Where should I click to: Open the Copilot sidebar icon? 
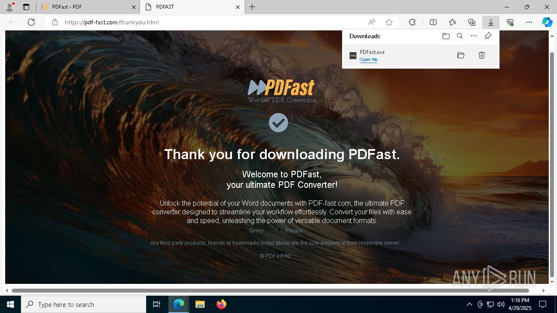click(547, 22)
